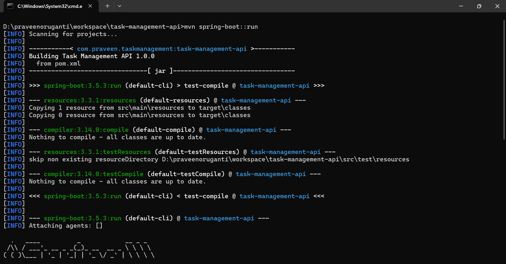
Task: Click the line "Building Task Management API 1.0.0"
Action: pyautogui.click(x=92, y=56)
